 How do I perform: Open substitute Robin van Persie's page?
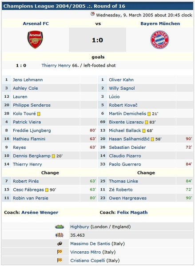click(x=31, y=198)
